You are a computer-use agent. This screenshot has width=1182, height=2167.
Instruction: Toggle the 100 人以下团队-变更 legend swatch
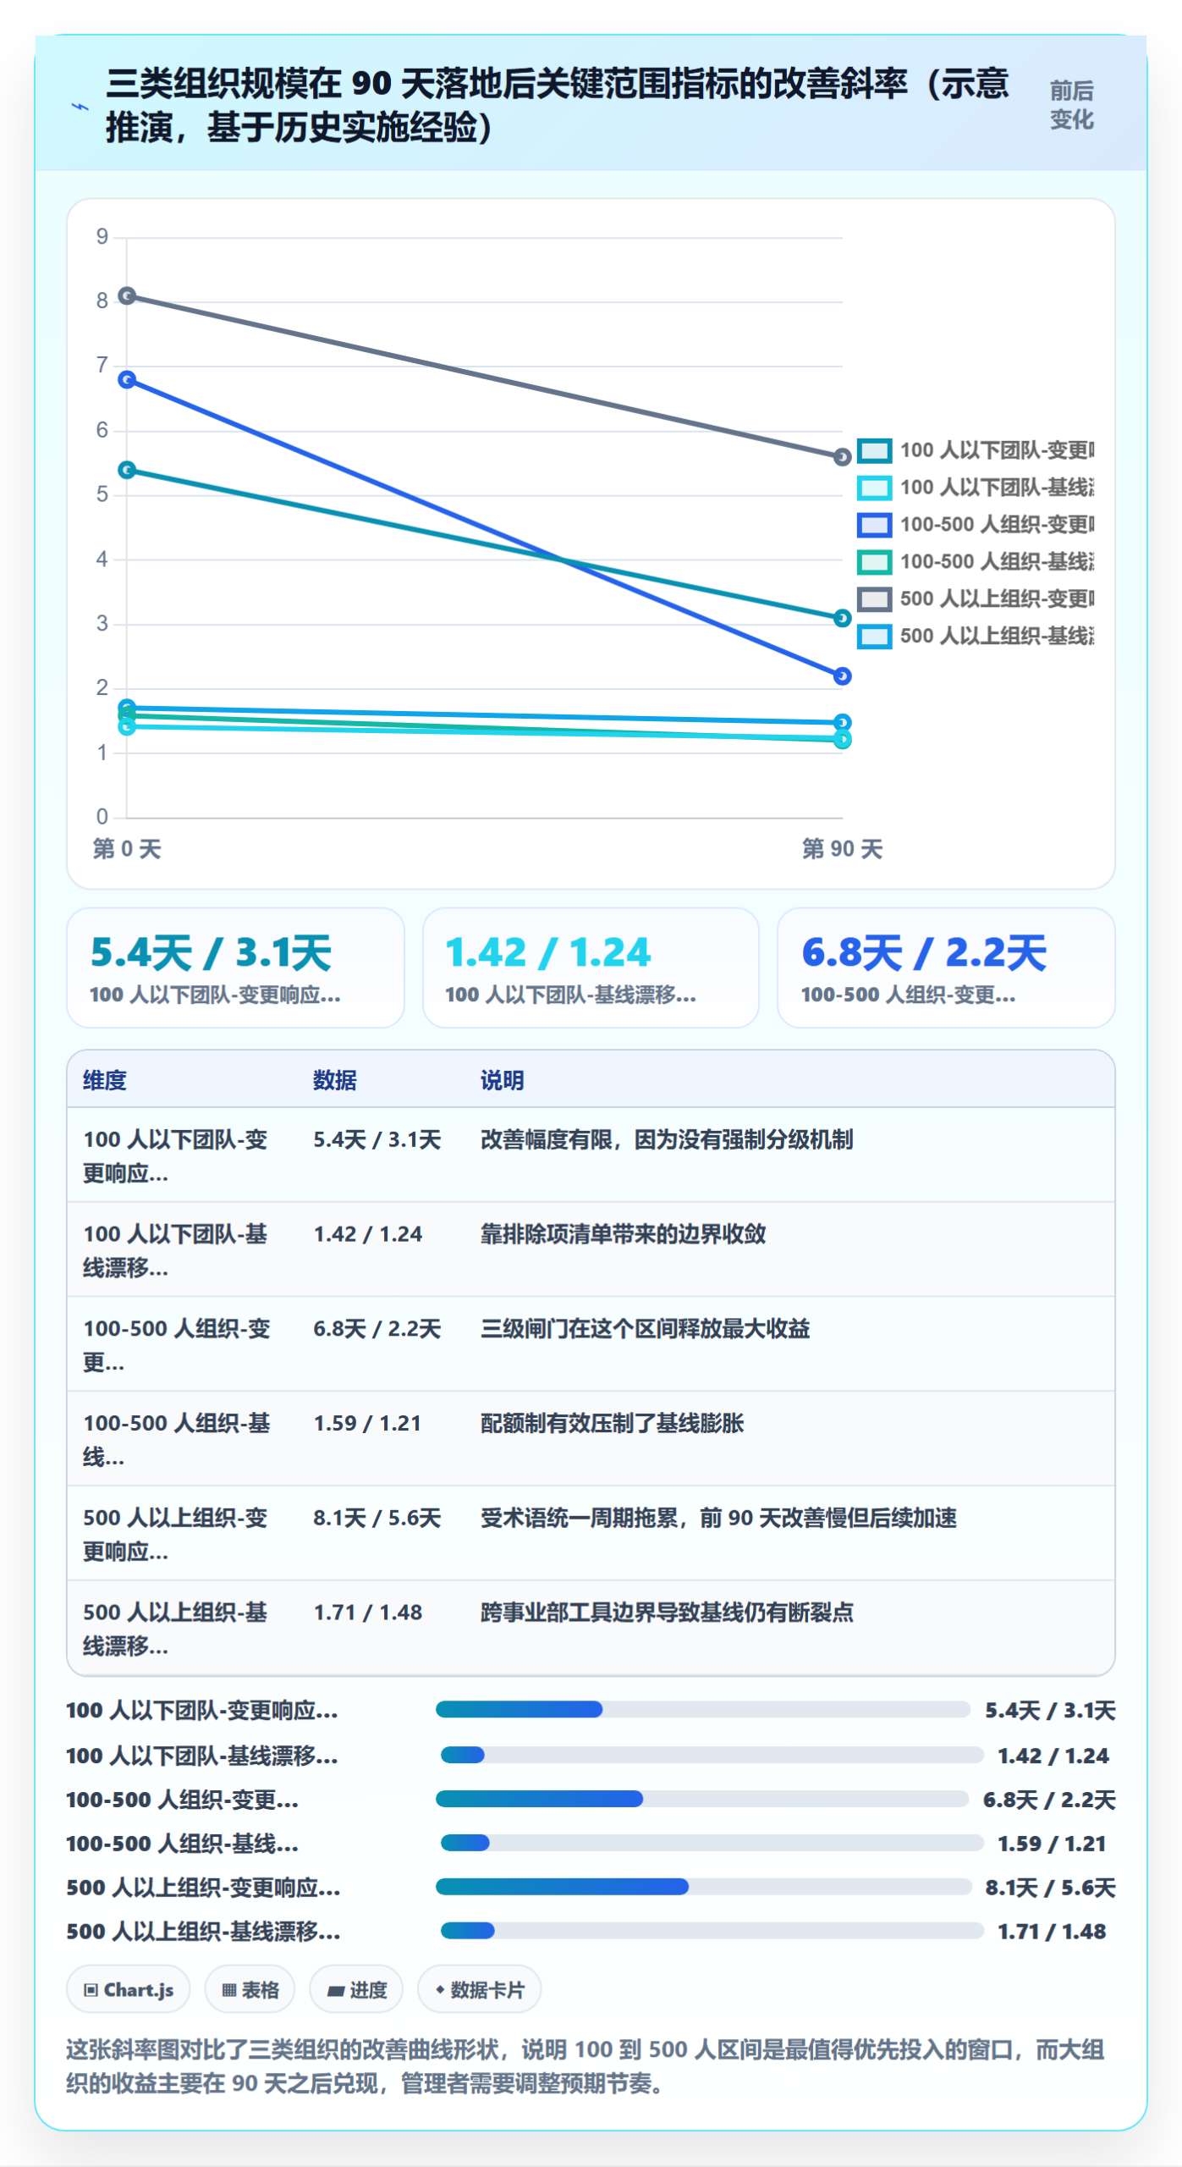[x=874, y=450]
